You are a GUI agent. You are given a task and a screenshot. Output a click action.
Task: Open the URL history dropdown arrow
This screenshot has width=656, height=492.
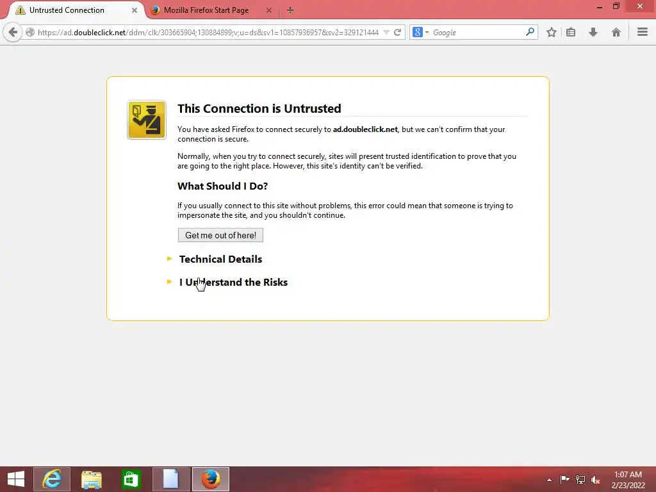[x=386, y=32]
